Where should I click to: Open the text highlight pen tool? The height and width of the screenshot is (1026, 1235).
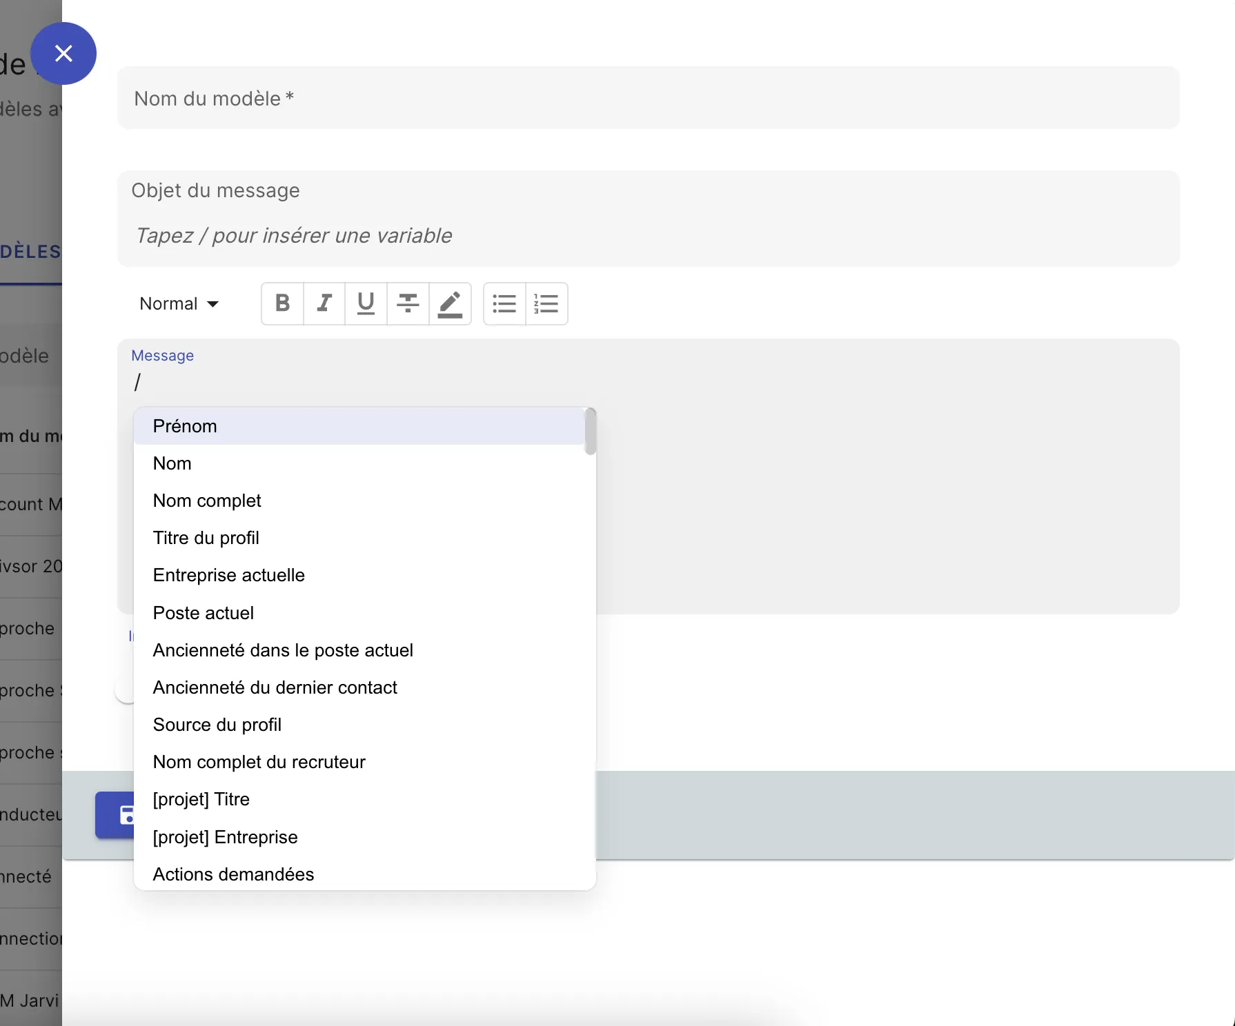click(450, 303)
